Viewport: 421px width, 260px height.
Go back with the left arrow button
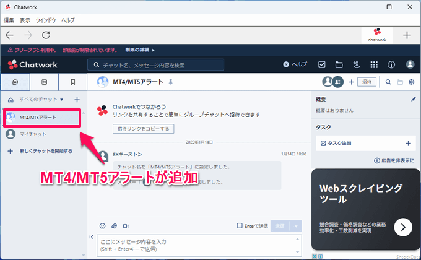click(x=10, y=35)
